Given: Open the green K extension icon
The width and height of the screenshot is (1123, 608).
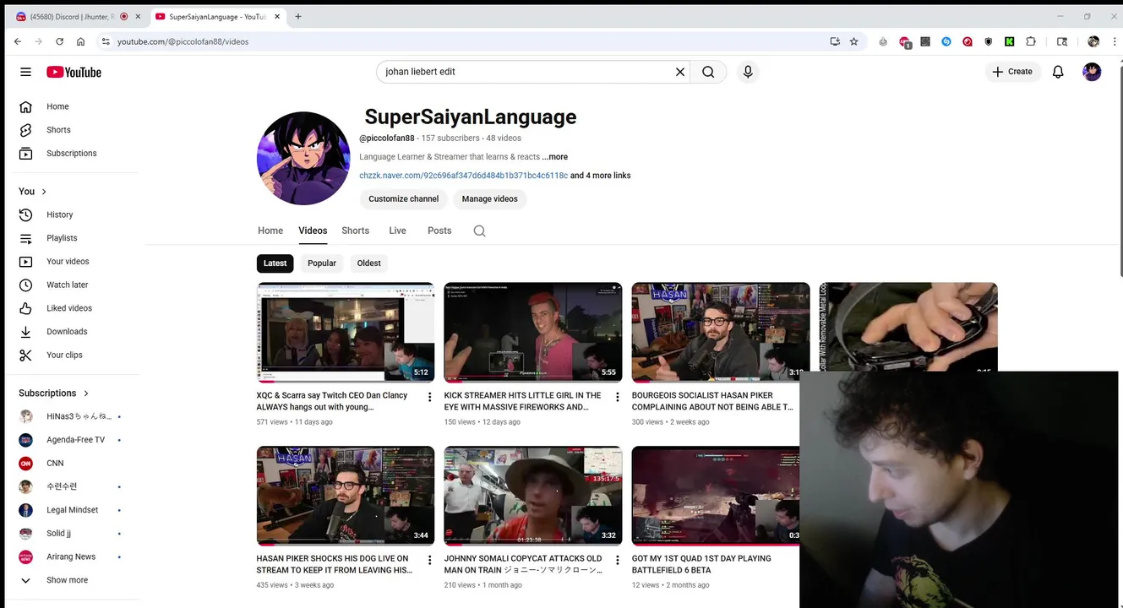Looking at the screenshot, I should click(1009, 41).
